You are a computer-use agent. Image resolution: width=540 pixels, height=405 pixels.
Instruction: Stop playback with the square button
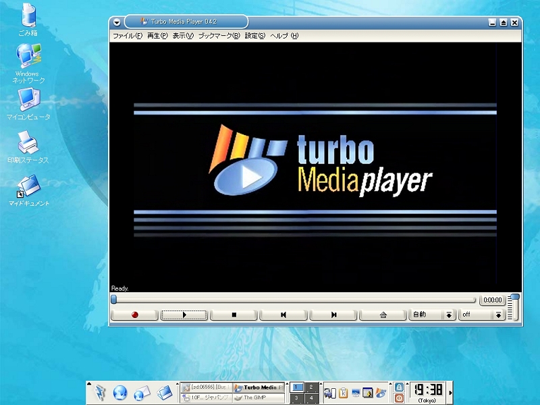[234, 315]
